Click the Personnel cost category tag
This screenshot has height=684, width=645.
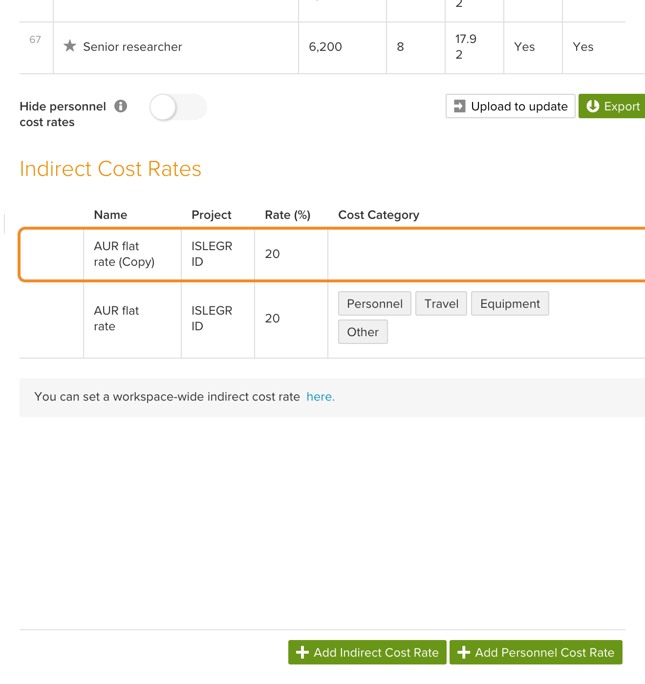coord(375,303)
